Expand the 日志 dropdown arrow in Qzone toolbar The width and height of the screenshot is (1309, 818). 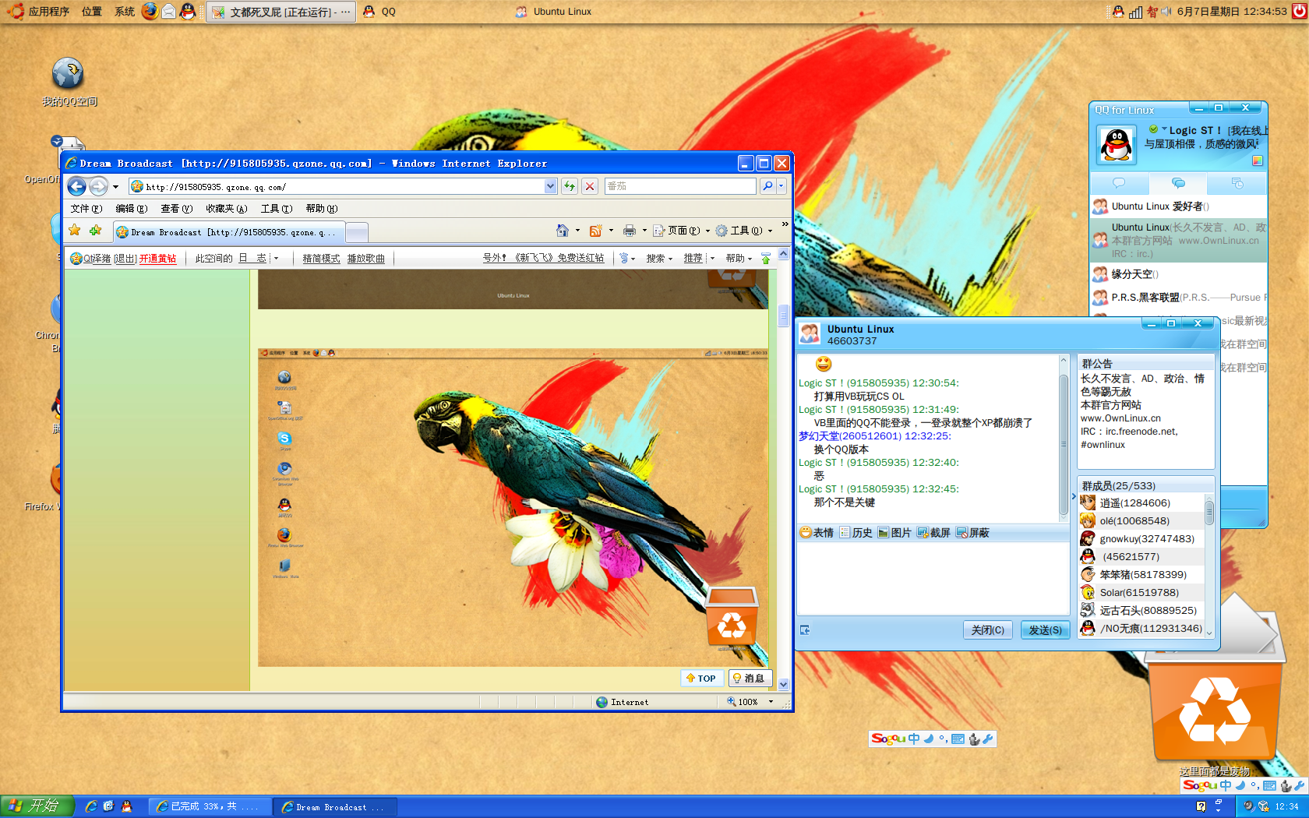pyautogui.click(x=276, y=258)
